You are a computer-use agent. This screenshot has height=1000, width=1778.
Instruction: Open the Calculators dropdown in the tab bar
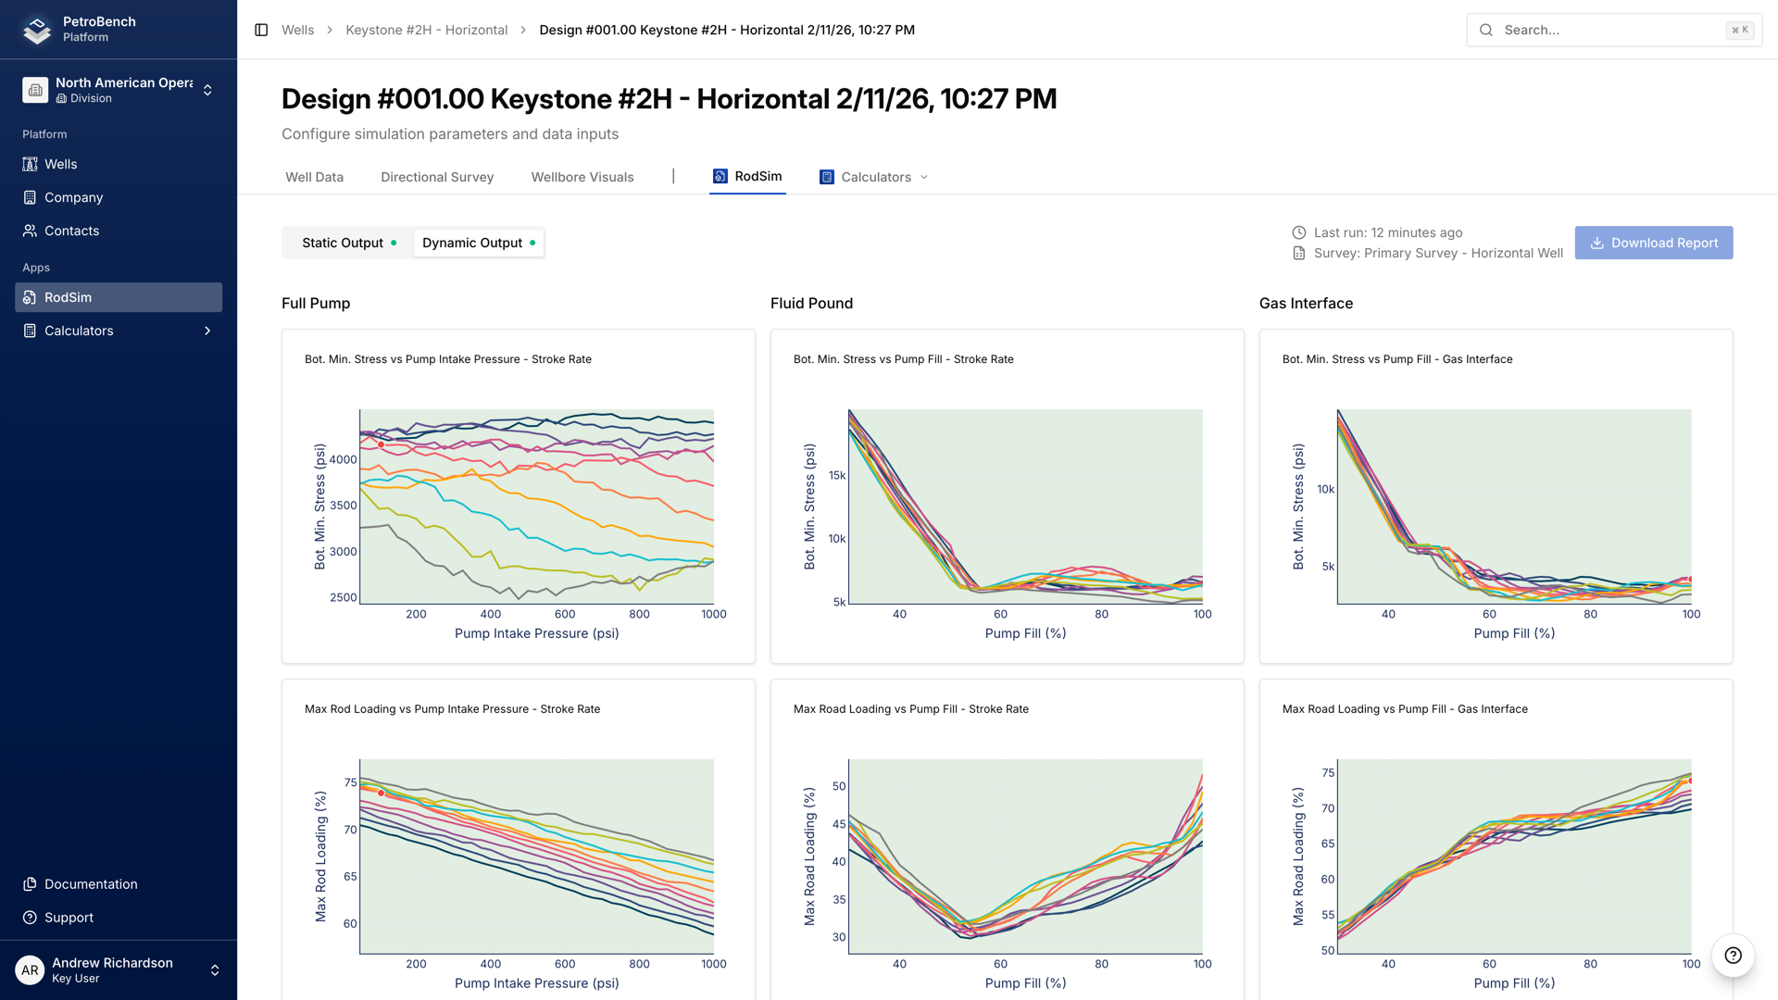coord(873,177)
